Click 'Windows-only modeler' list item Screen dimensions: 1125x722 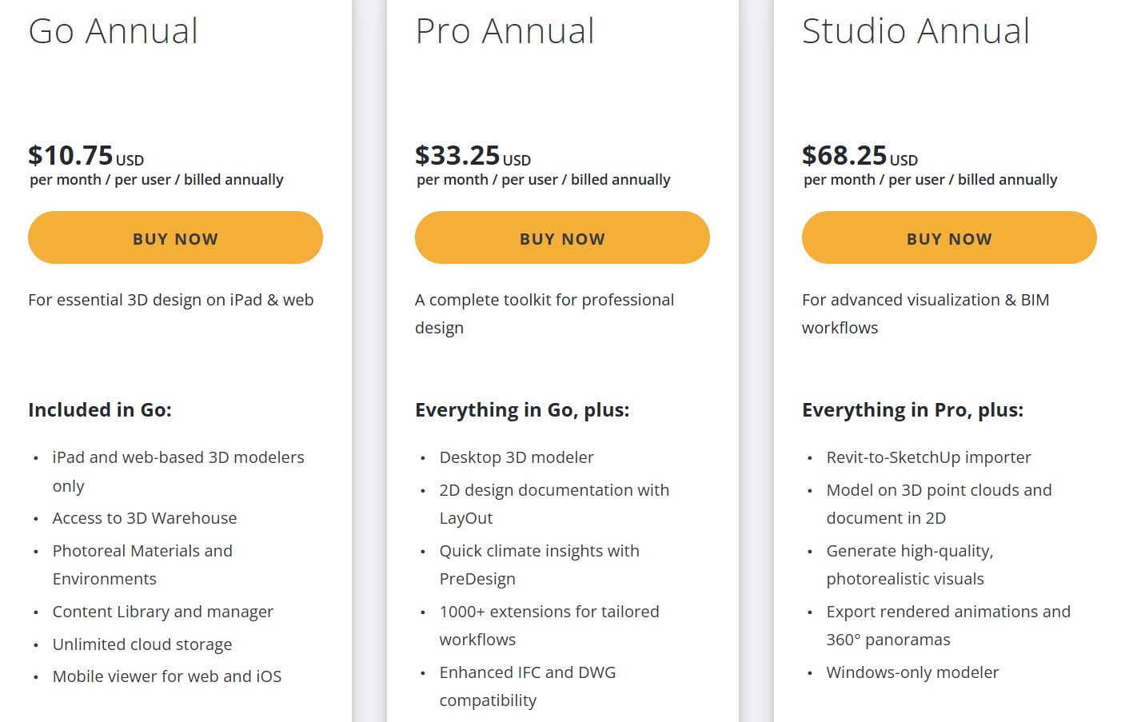(x=912, y=672)
